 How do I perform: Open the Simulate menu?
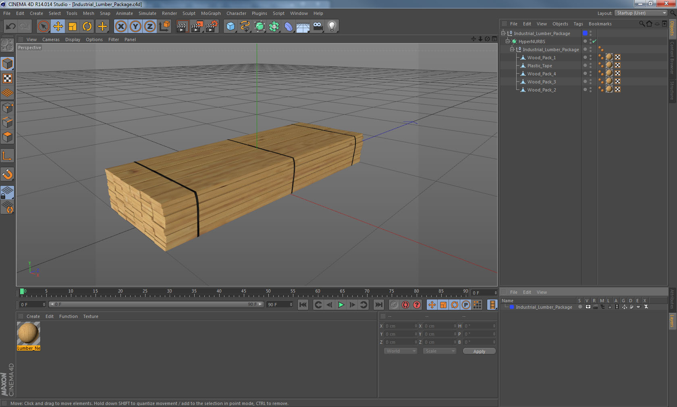coord(147,13)
